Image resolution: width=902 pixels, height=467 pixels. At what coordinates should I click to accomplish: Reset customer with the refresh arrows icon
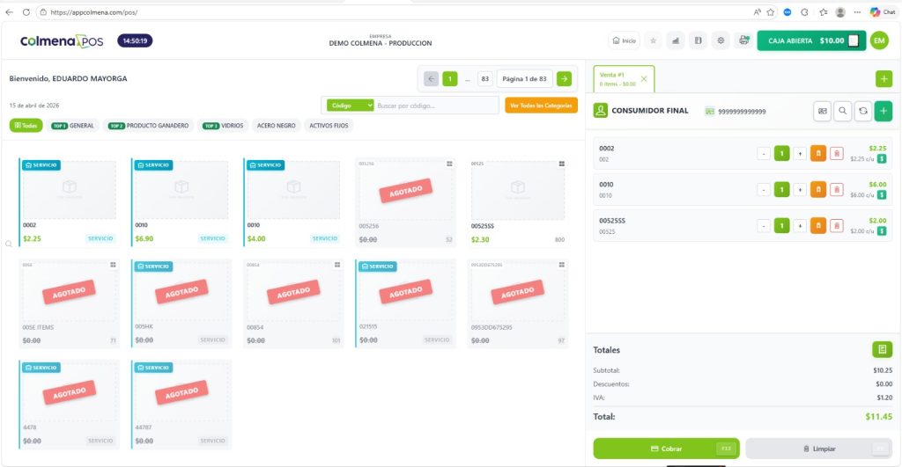[x=863, y=112]
